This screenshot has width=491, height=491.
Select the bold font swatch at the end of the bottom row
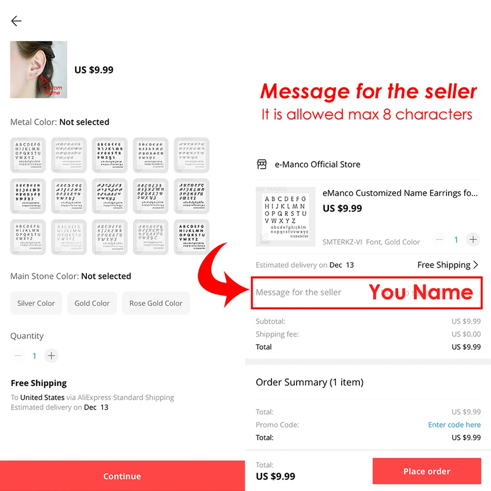[192, 237]
